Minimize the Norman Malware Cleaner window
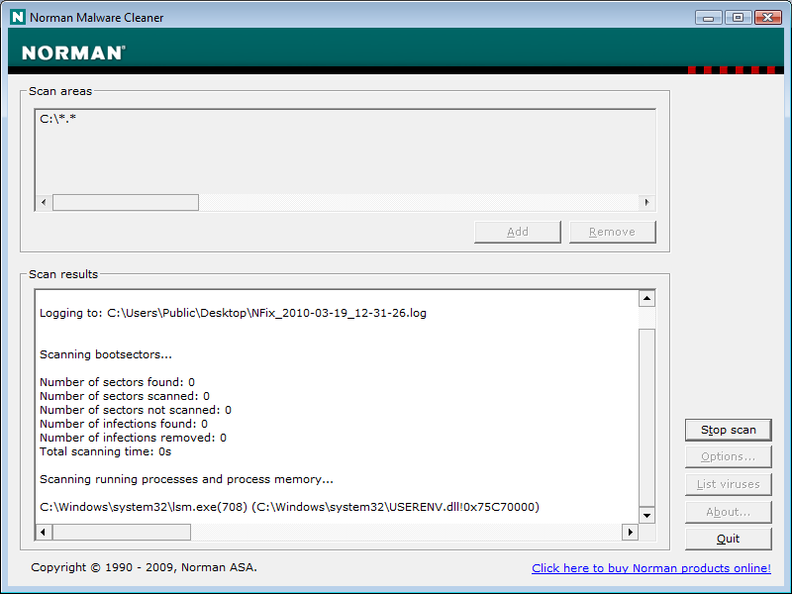792x594 pixels. pos(708,17)
